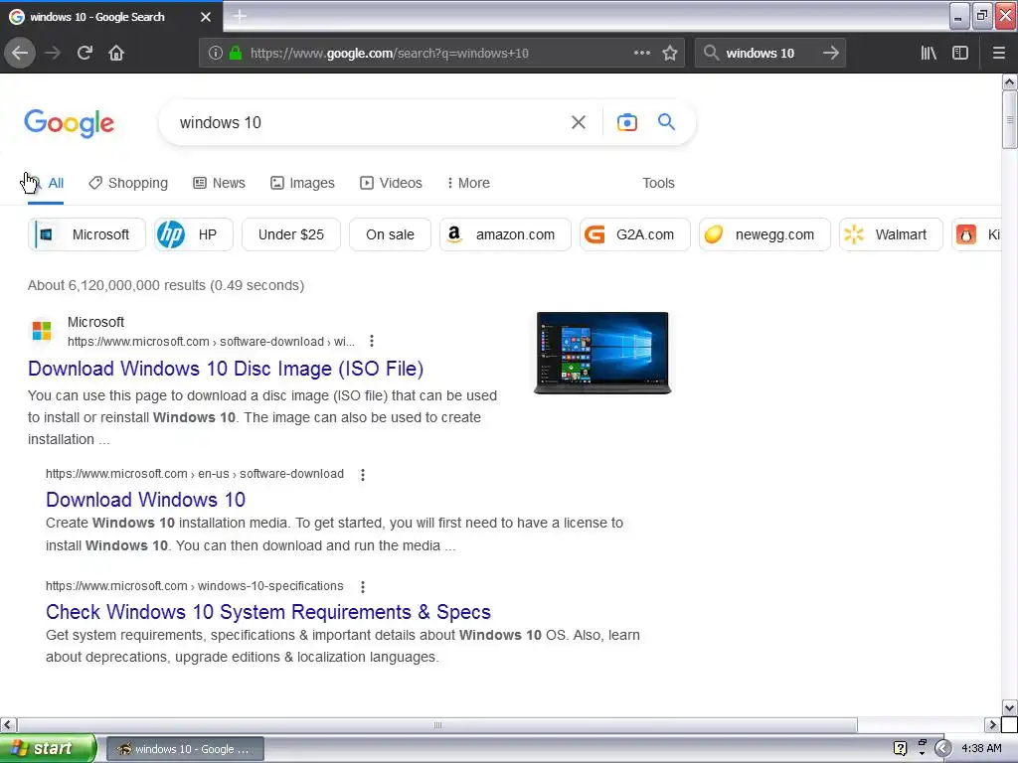This screenshot has height=763, width=1018.
Task: Click the help question mark tray icon
Action: (x=900, y=748)
